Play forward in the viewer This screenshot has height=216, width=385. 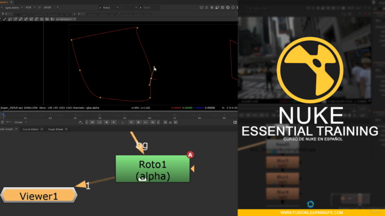pyautogui.click(x=138, y=122)
